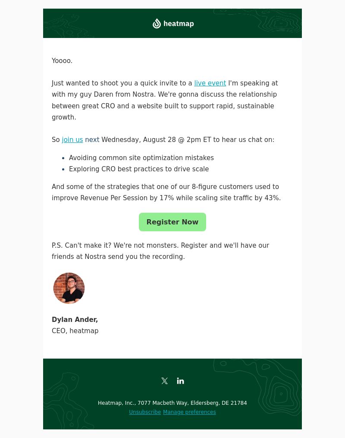Select Dylan Ander's round profile photo
The width and height of the screenshot is (345, 438).
[69, 288]
